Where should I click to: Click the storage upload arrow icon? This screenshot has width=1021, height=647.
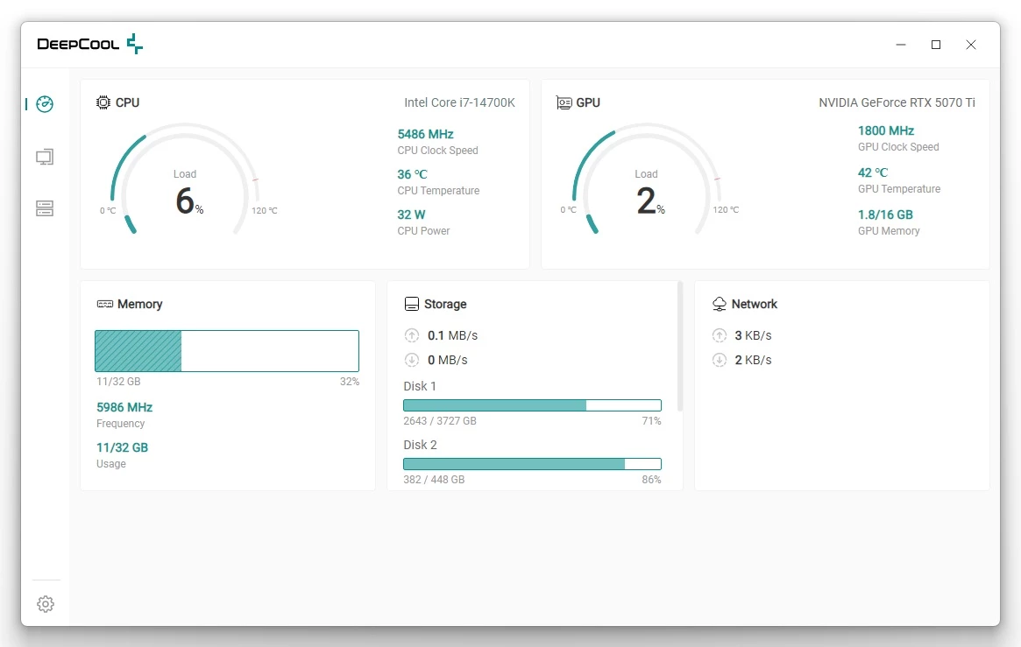[412, 335]
